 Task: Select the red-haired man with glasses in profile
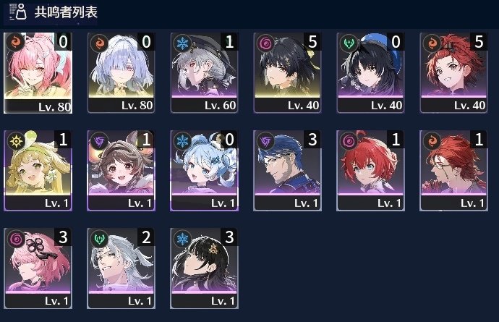(x=453, y=171)
